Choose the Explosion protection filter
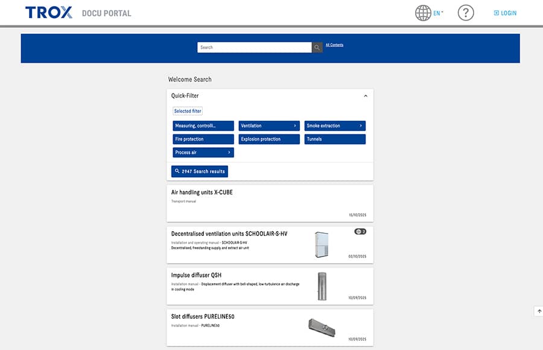 tap(269, 139)
